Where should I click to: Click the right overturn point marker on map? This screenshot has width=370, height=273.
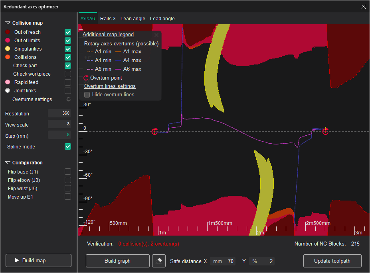[x=325, y=131]
